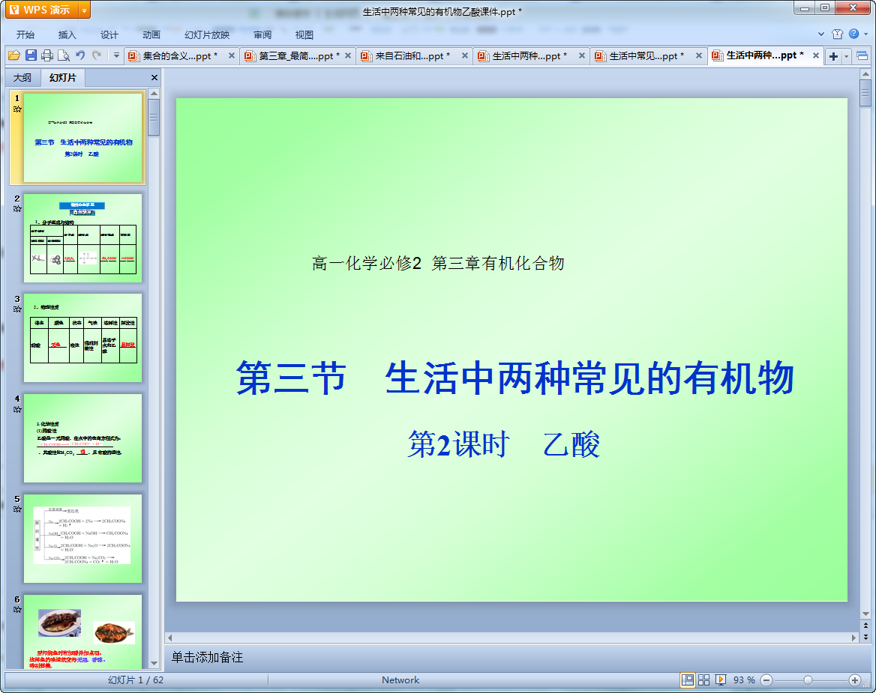Open dropdown arrow beside the help icon
Image resolution: width=876 pixels, height=693 pixels.
click(x=865, y=34)
